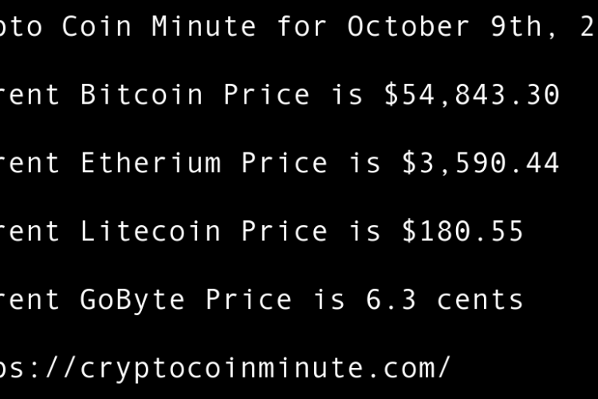The height and width of the screenshot is (399, 598).
Task: Click the word Price on the Bitcoin line
Action: click(266, 95)
